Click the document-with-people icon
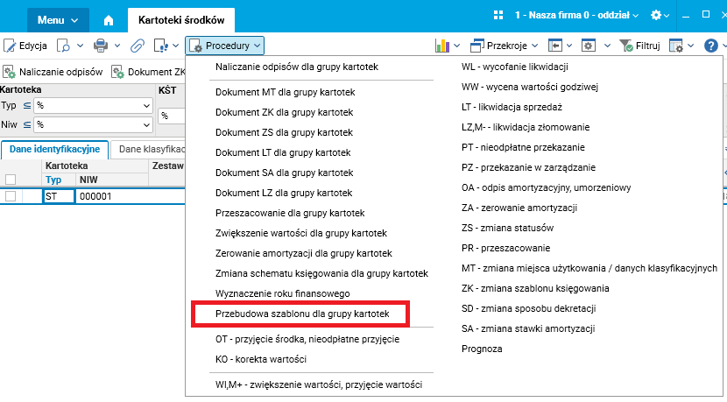Image resolution: width=727 pixels, height=402 pixels. click(x=160, y=46)
